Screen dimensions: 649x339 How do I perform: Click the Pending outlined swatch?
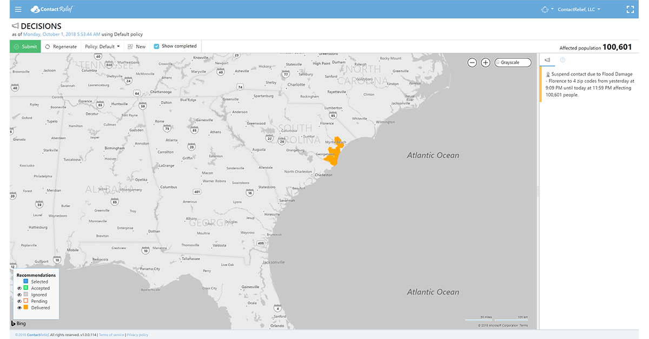[26, 301]
